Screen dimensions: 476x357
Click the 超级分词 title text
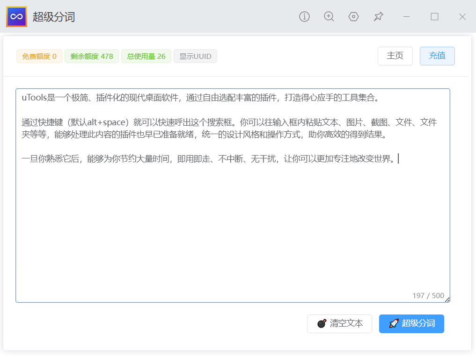(54, 17)
